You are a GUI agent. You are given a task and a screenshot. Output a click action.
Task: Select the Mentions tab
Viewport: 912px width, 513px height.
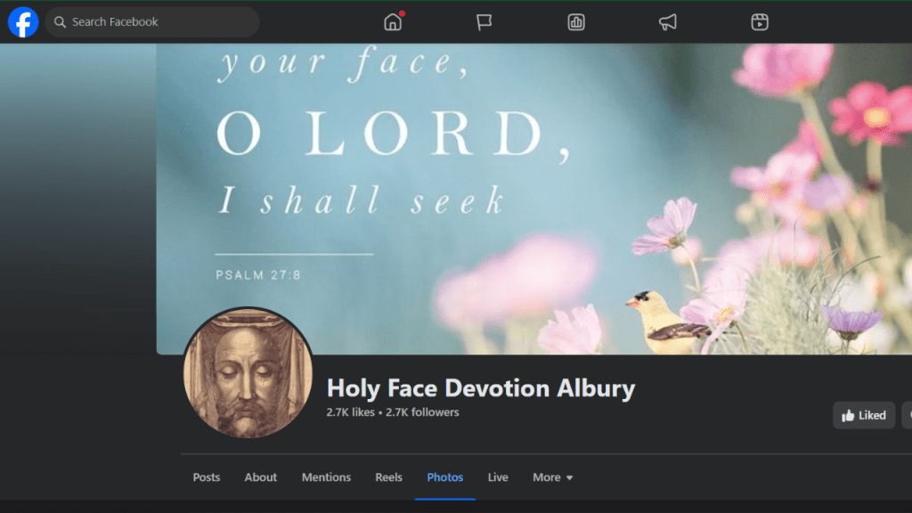pos(326,477)
